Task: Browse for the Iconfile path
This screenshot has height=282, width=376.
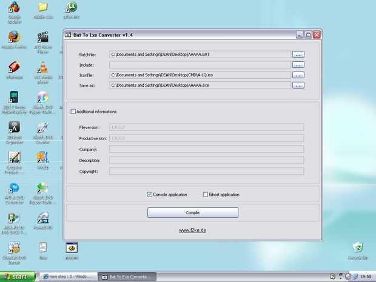Action: point(298,75)
